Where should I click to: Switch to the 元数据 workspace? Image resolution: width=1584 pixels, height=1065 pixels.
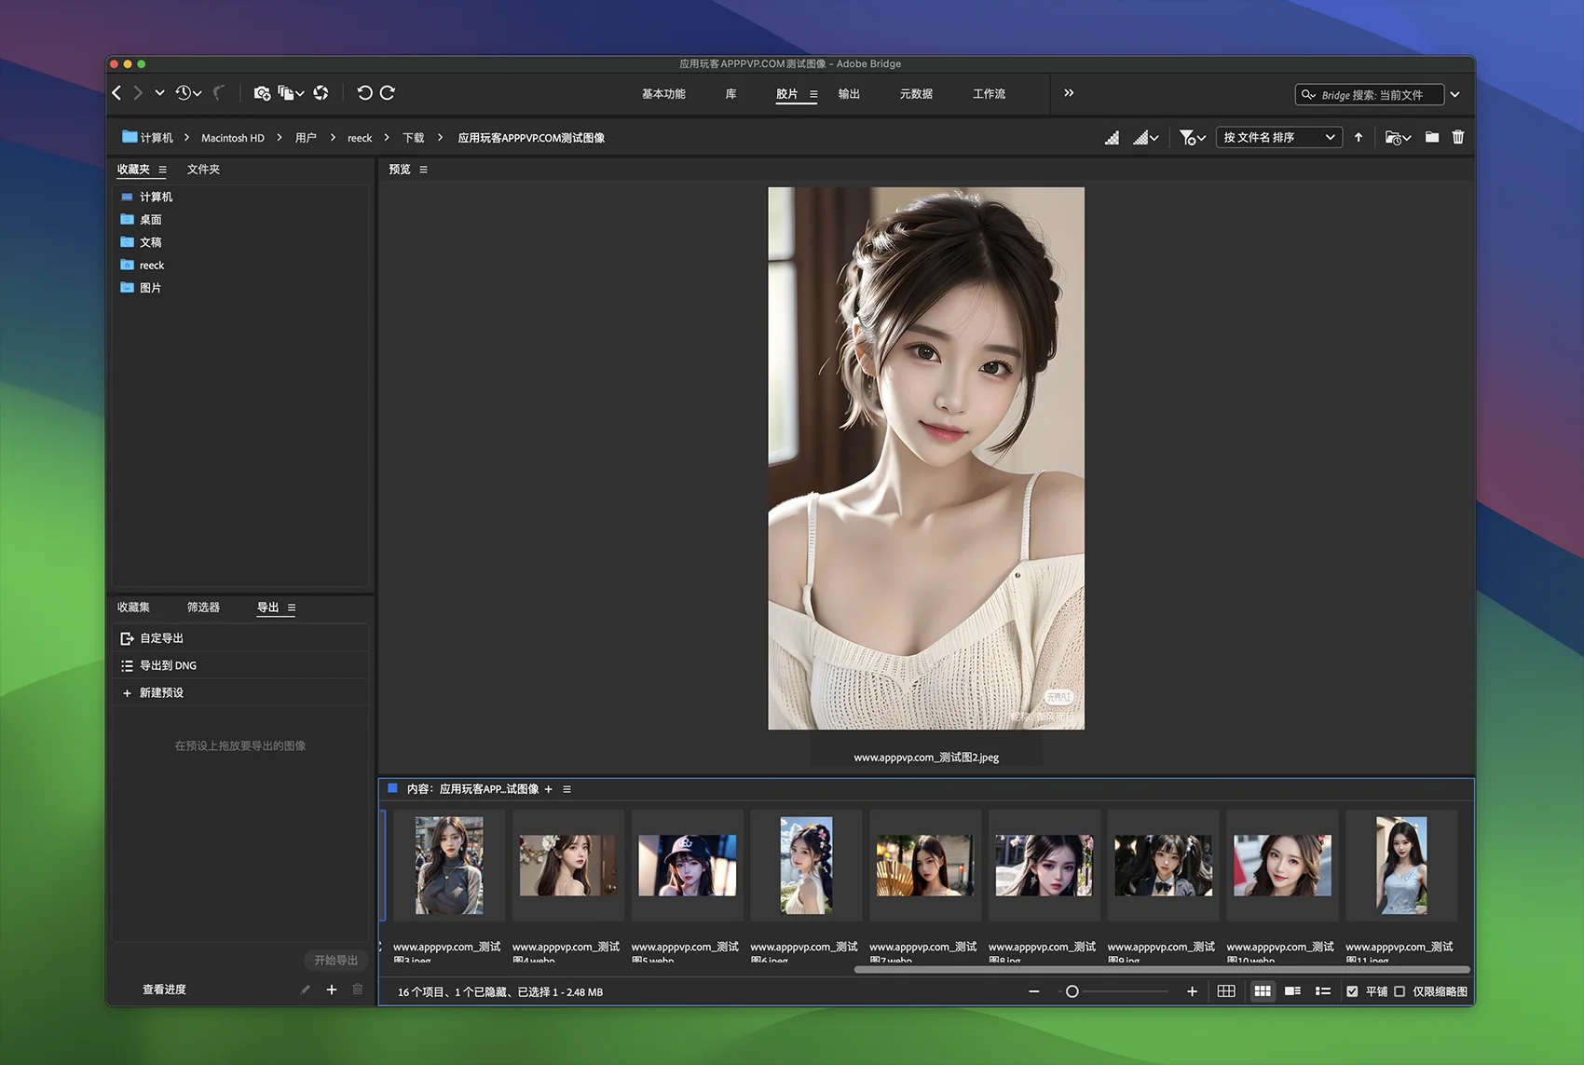916,94
